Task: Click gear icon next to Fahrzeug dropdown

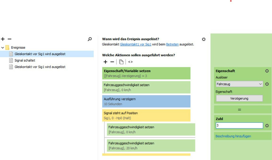Action: point(267,84)
